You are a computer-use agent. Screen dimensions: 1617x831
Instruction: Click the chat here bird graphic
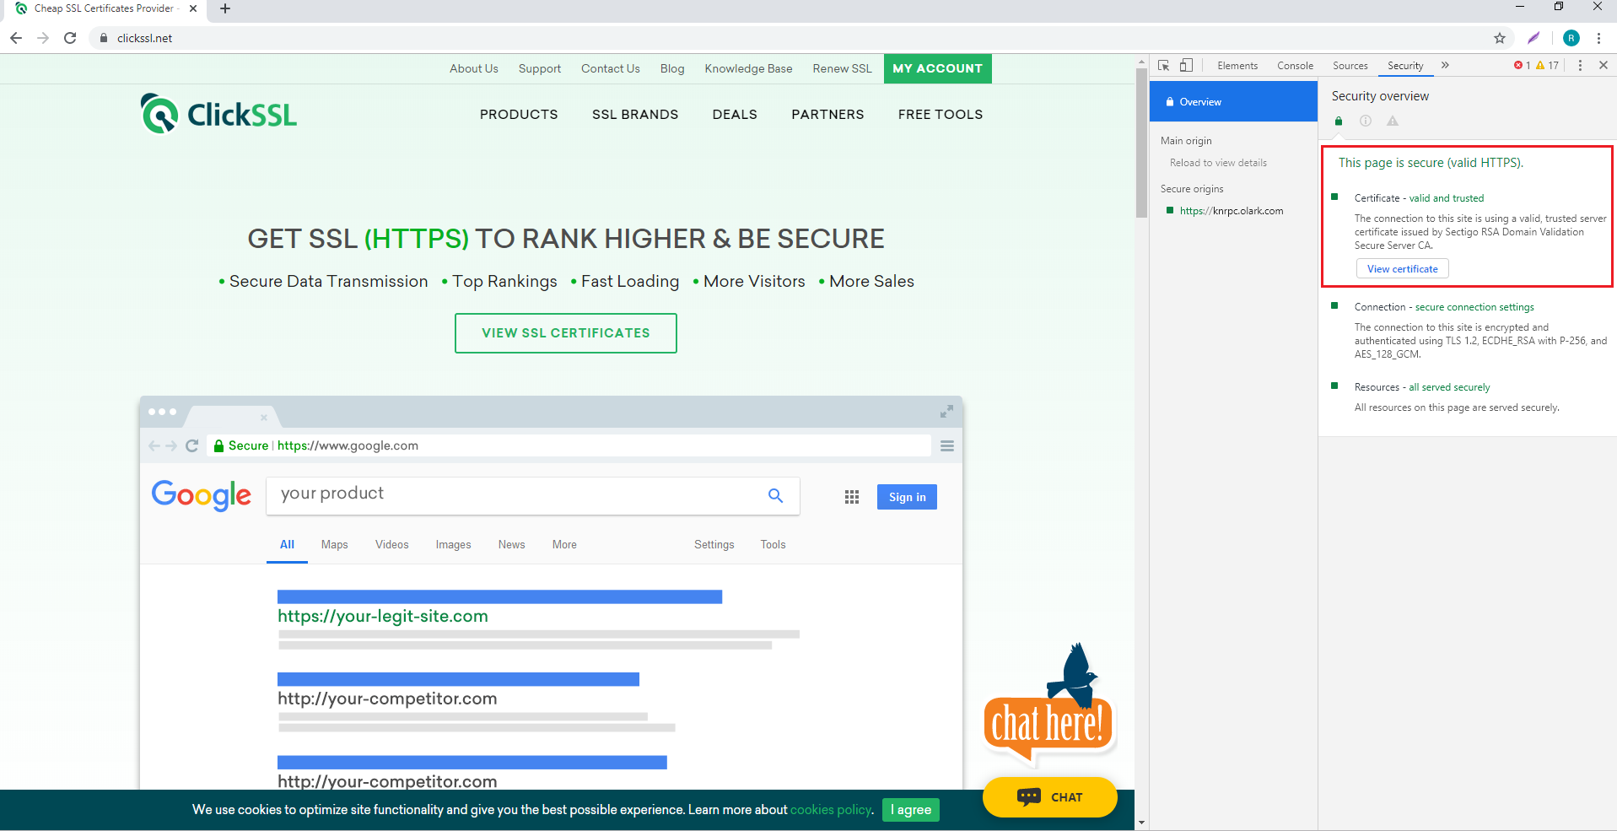[1049, 704]
